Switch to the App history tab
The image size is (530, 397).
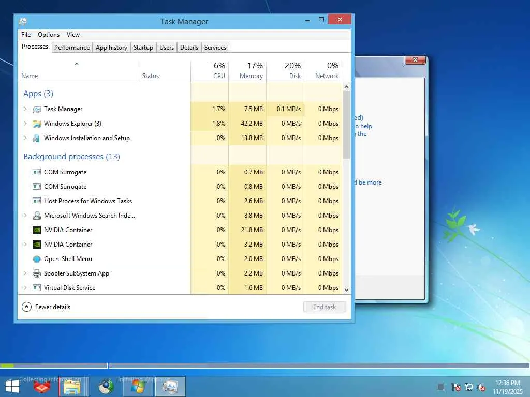tap(112, 47)
